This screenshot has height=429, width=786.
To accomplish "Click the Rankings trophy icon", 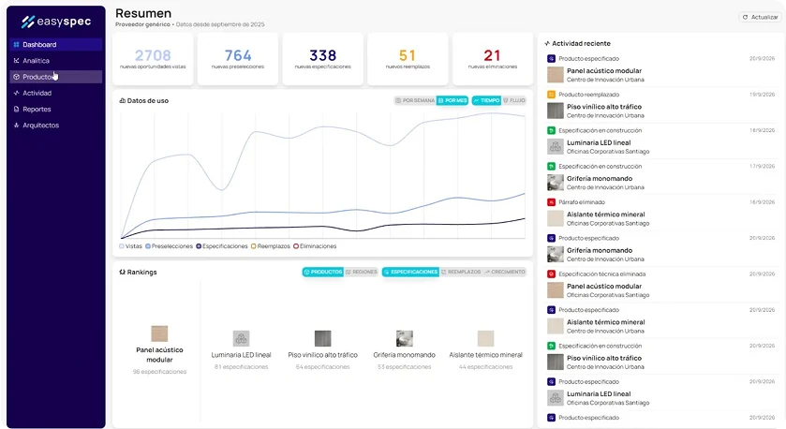I will (x=122, y=273).
